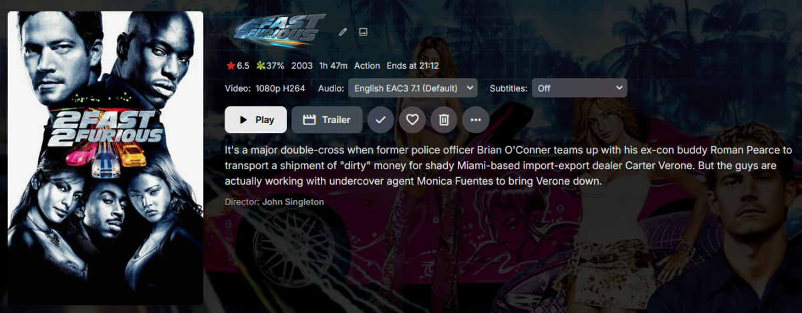
Task: Open the Action genre link
Action: pos(367,66)
